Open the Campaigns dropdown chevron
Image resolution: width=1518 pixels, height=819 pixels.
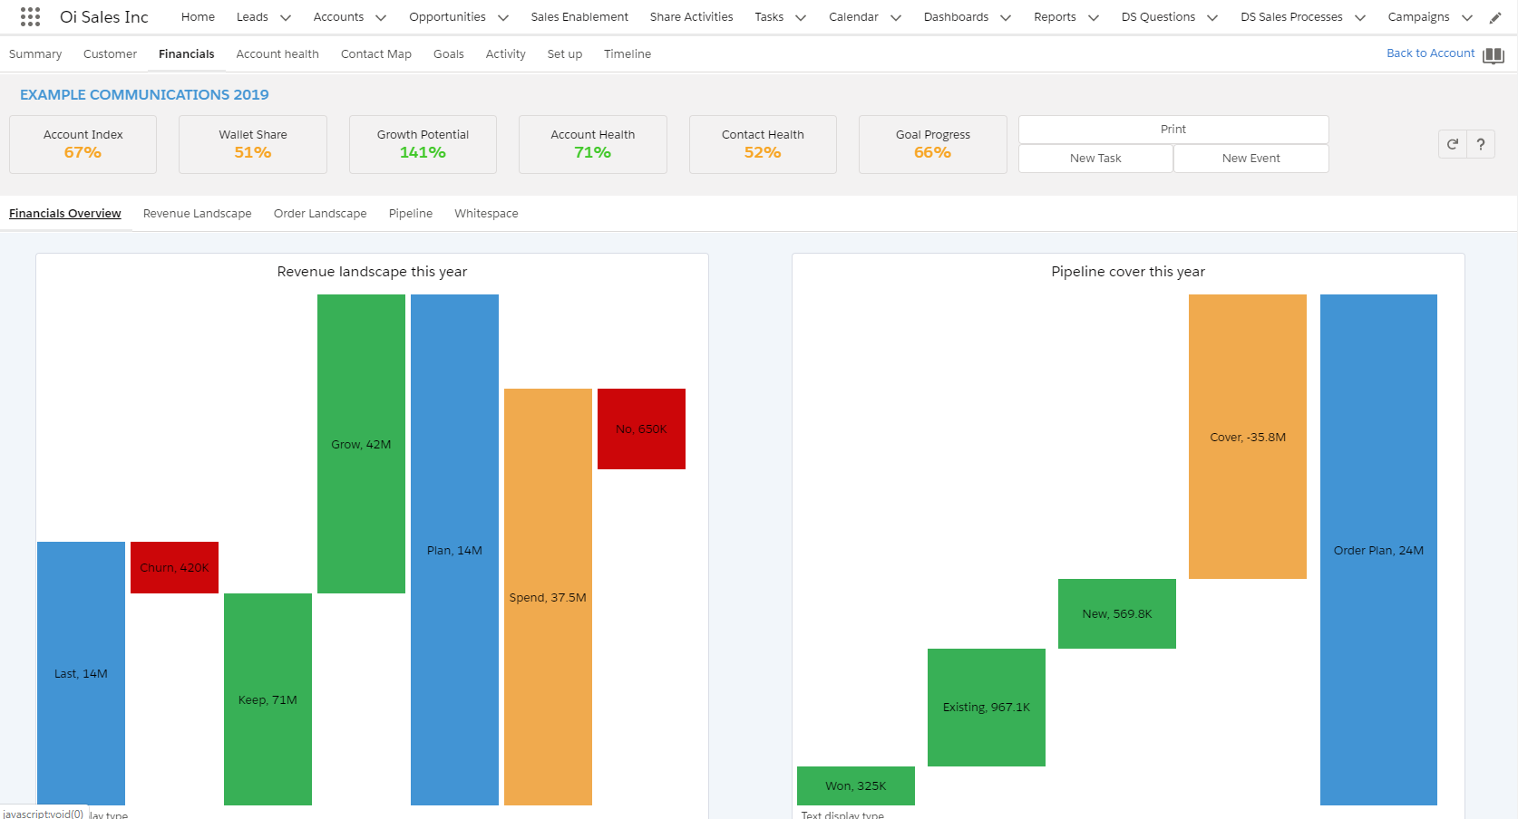click(x=1467, y=18)
